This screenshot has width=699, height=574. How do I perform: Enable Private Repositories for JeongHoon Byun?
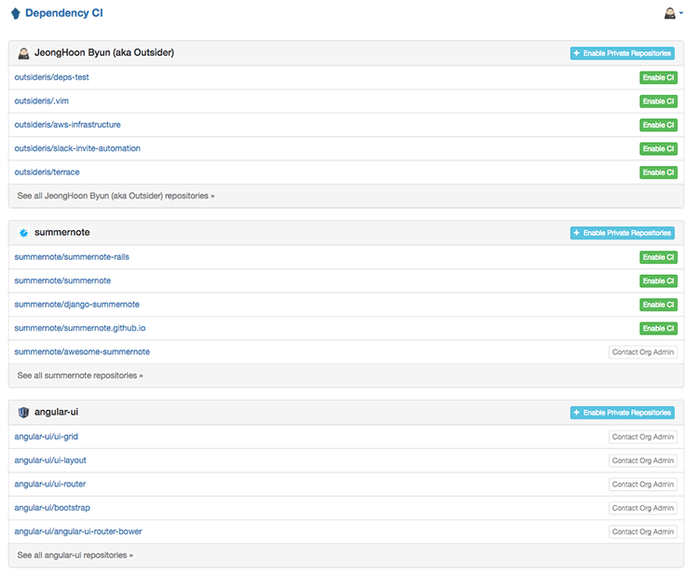coord(623,53)
